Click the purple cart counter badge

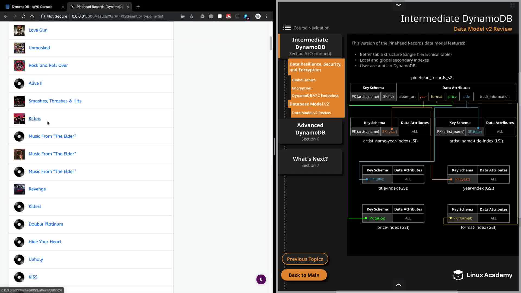[261, 279]
